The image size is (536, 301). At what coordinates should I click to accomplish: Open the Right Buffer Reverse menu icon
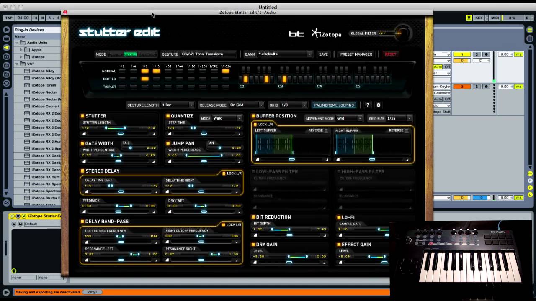click(x=407, y=130)
